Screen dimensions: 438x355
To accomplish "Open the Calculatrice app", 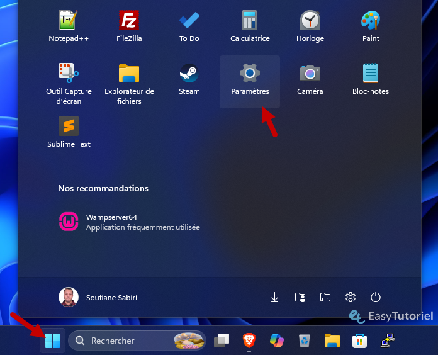I will [x=250, y=26].
